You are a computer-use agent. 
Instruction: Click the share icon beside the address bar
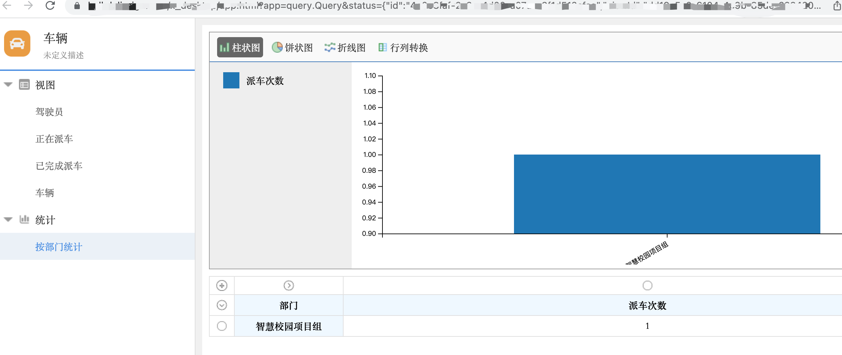click(837, 5)
